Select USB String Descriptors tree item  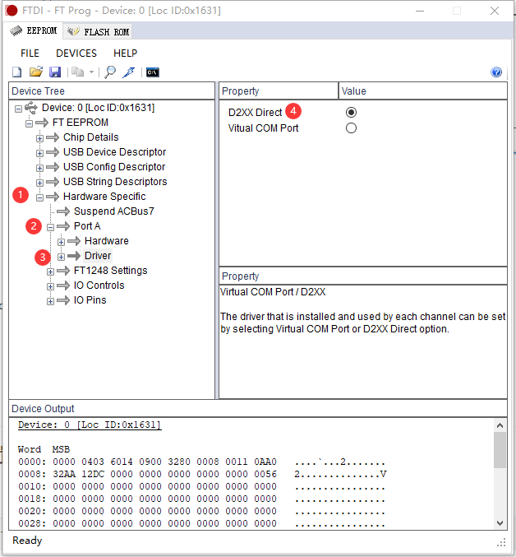[115, 182]
